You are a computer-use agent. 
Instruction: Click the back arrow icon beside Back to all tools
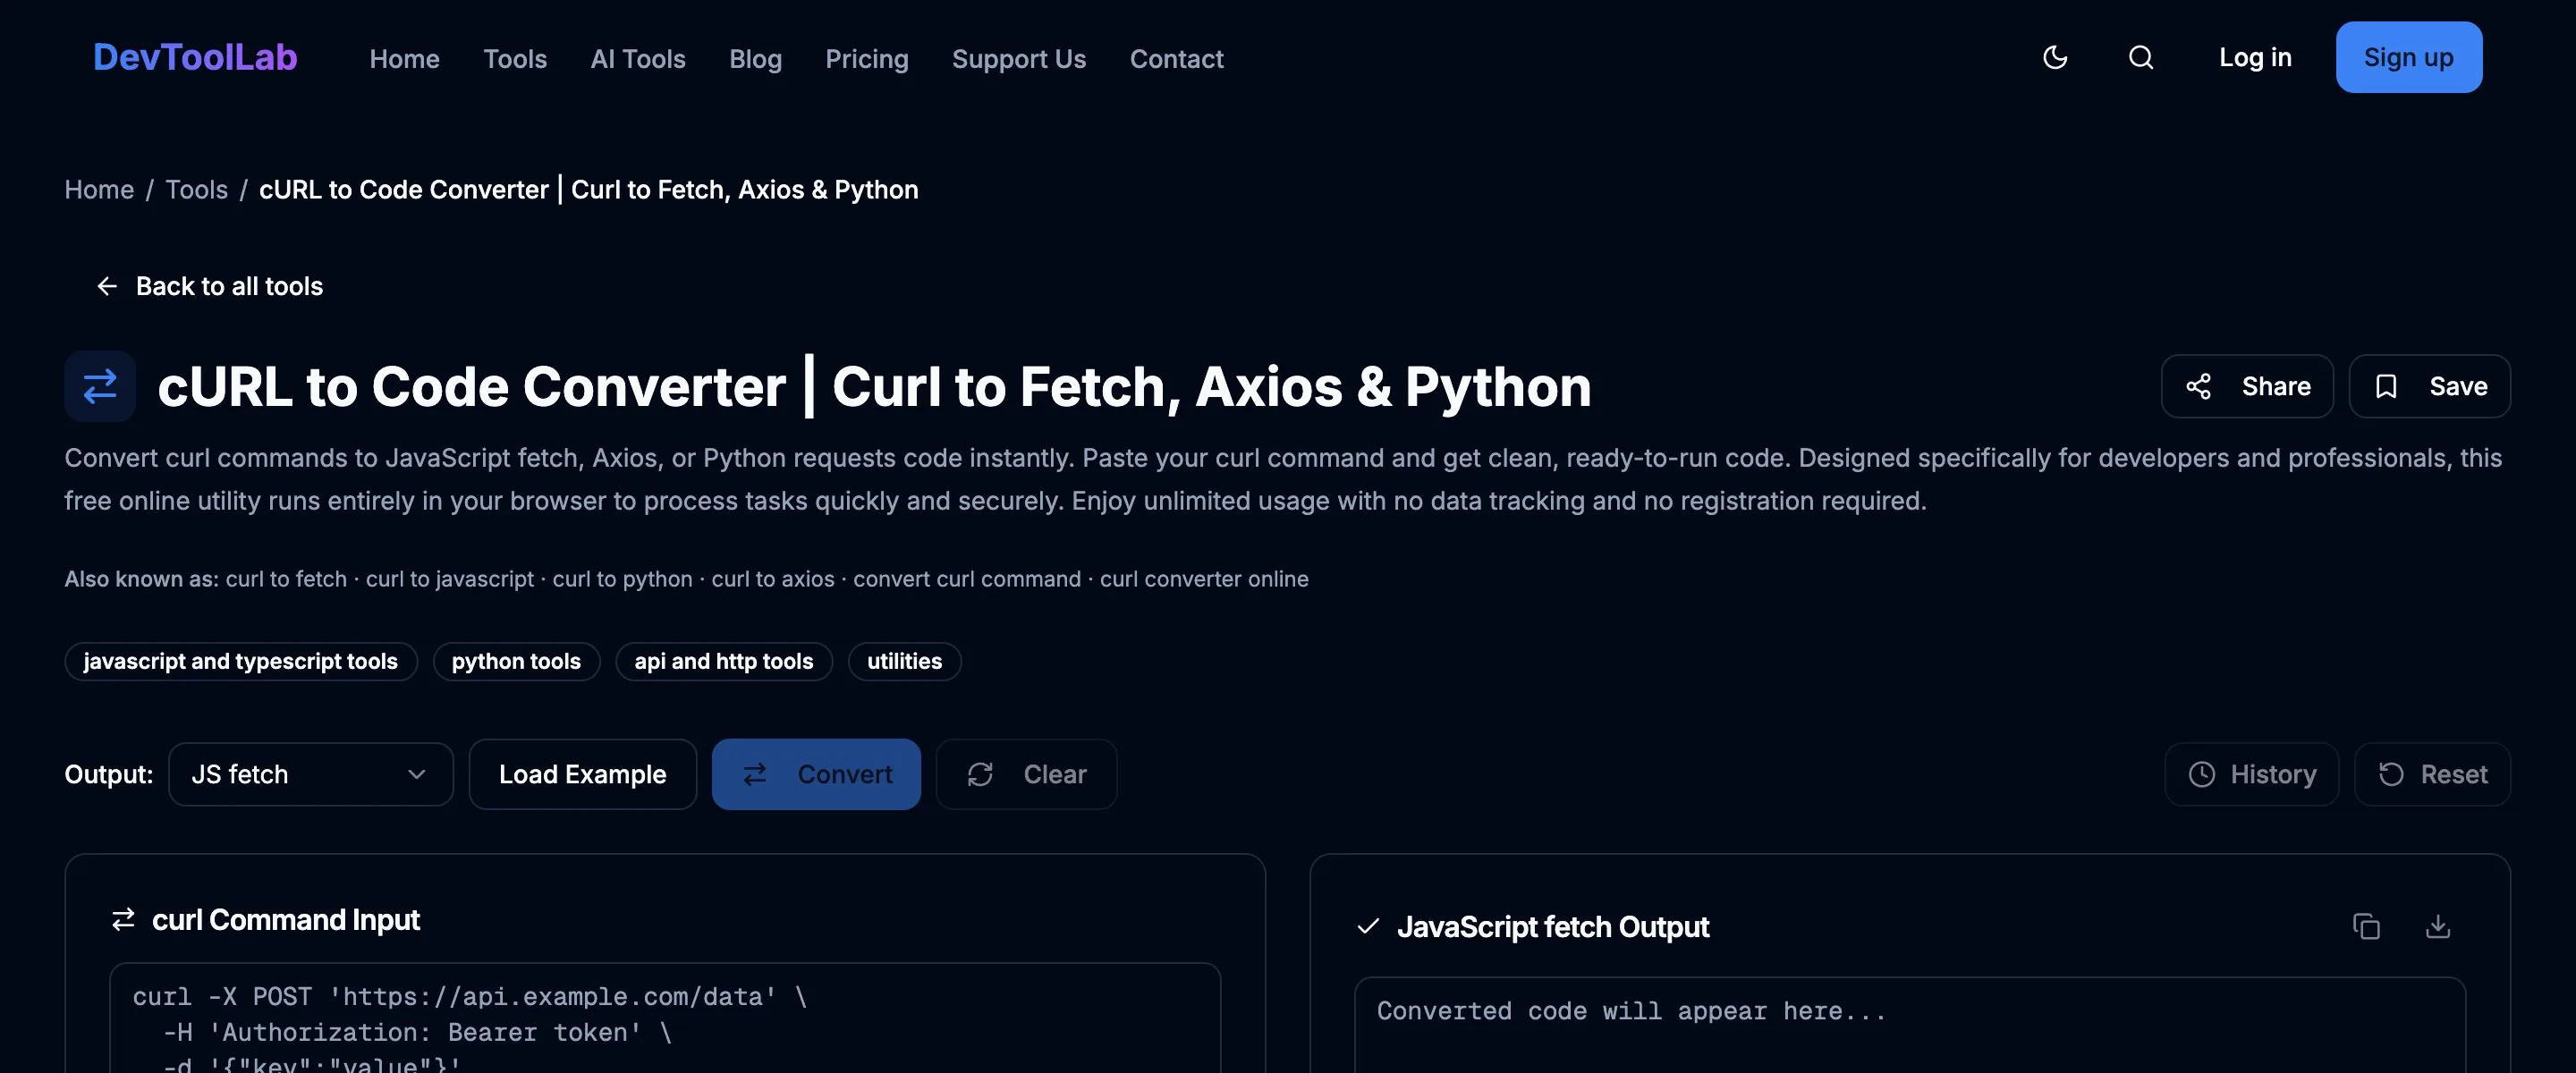(x=107, y=286)
